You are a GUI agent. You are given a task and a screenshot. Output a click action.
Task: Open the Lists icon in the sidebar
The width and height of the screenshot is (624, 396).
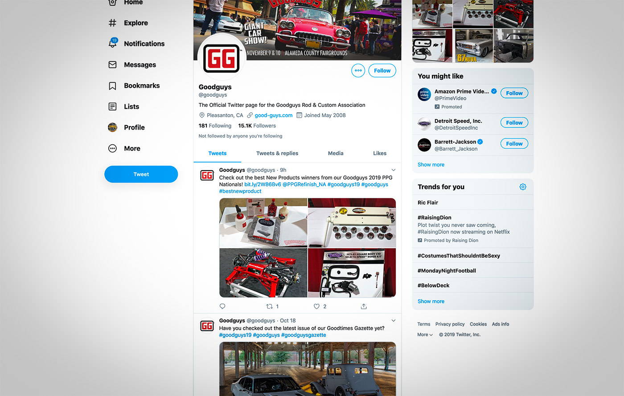(x=112, y=106)
